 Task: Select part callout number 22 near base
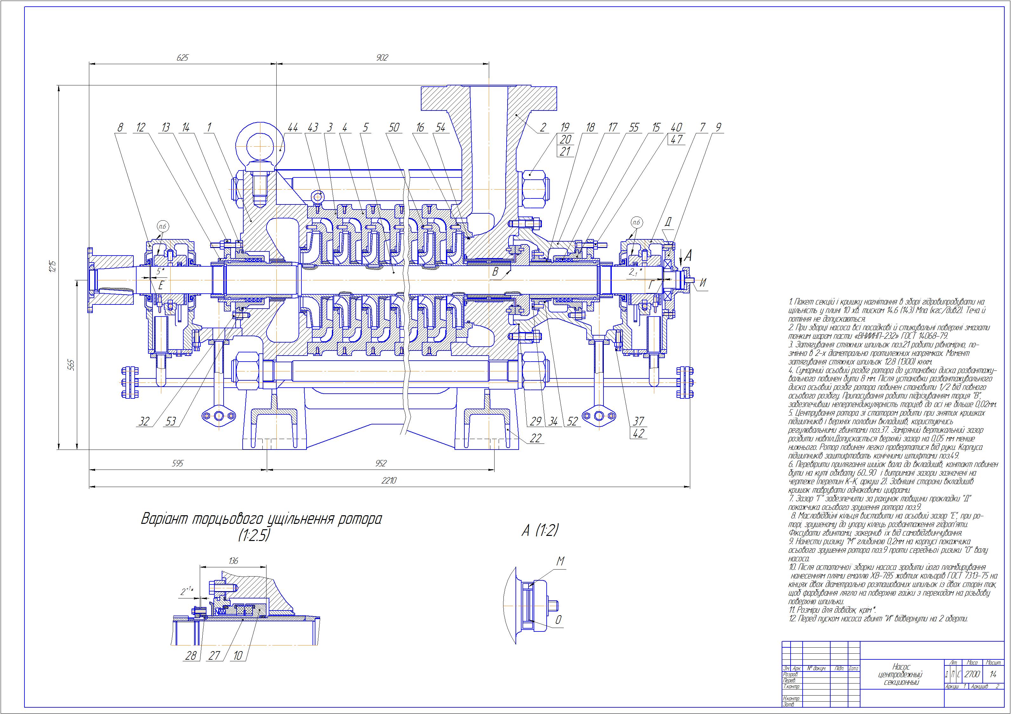point(536,438)
